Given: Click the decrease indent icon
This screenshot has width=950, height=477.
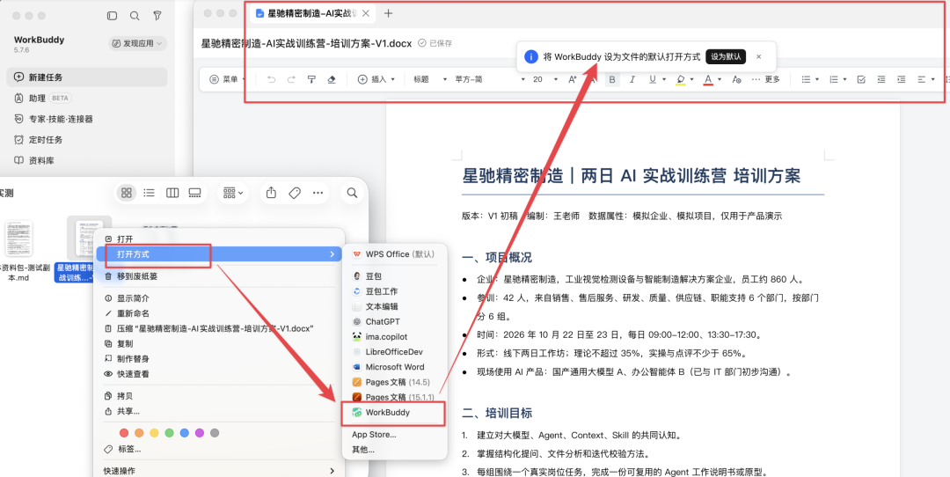Looking at the screenshot, I should click(881, 79).
